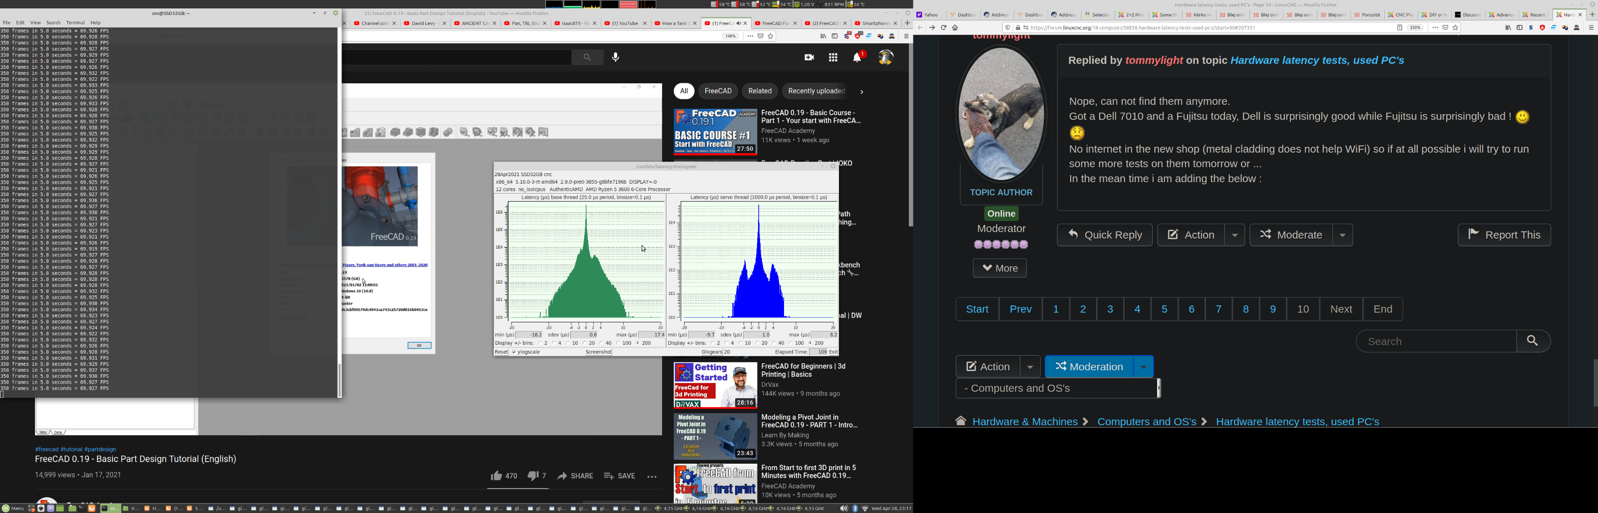
Task: Open the YouTube create video camera icon
Action: coord(809,57)
